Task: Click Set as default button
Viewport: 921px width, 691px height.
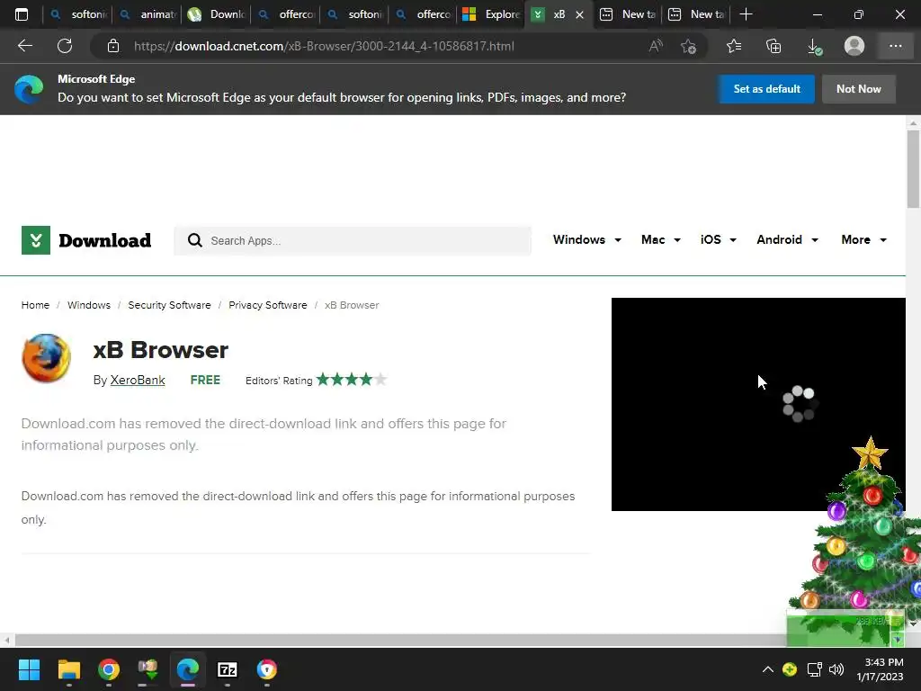Action: pyautogui.click(x=766, y=89)
